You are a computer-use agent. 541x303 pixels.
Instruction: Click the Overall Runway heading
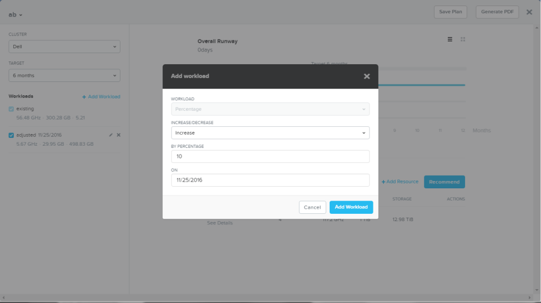point(218,42)
